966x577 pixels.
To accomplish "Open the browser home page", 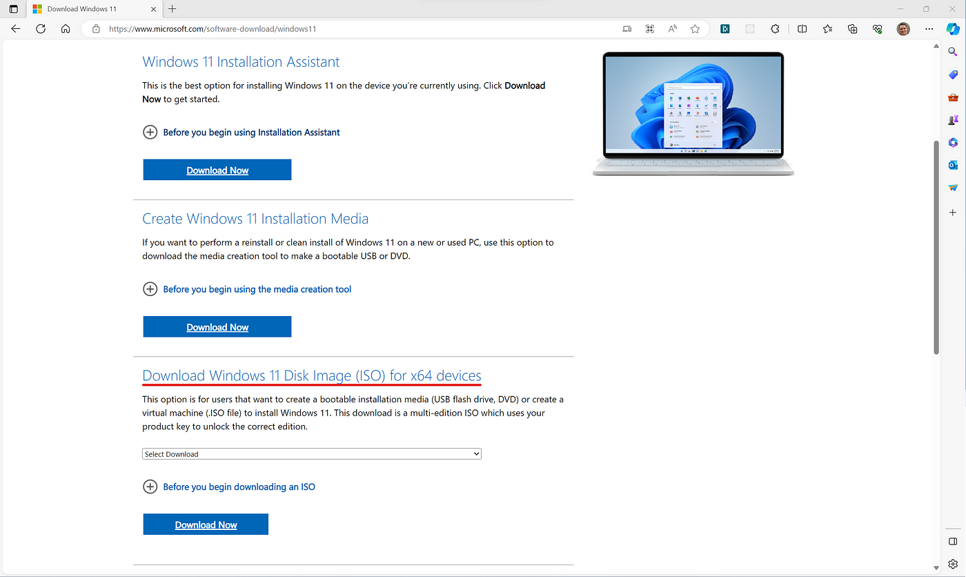I will pyautogui.click(x=66, y=29).
